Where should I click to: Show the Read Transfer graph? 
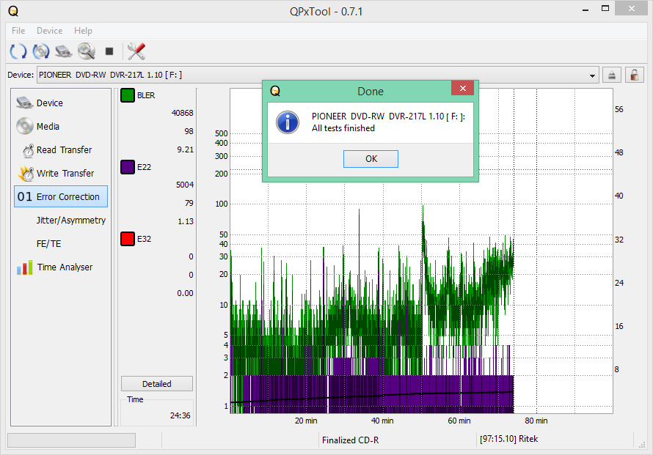point(61,149)
